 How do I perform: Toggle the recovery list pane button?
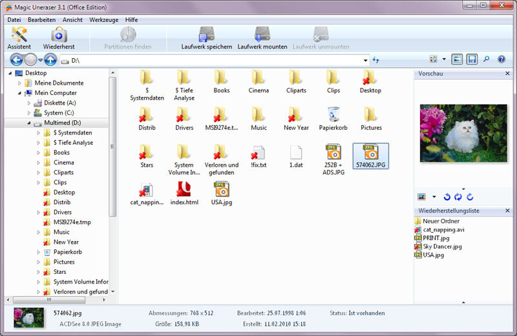(x=472, y=59)
